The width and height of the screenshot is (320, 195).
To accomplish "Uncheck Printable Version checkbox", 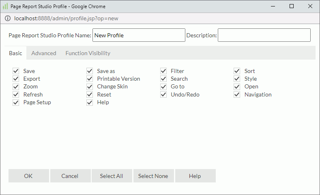I will 90,79.
